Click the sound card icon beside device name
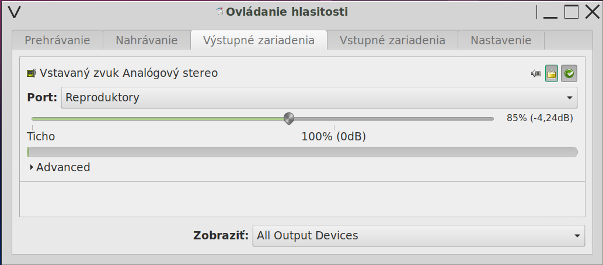 [x=32, y=73]
